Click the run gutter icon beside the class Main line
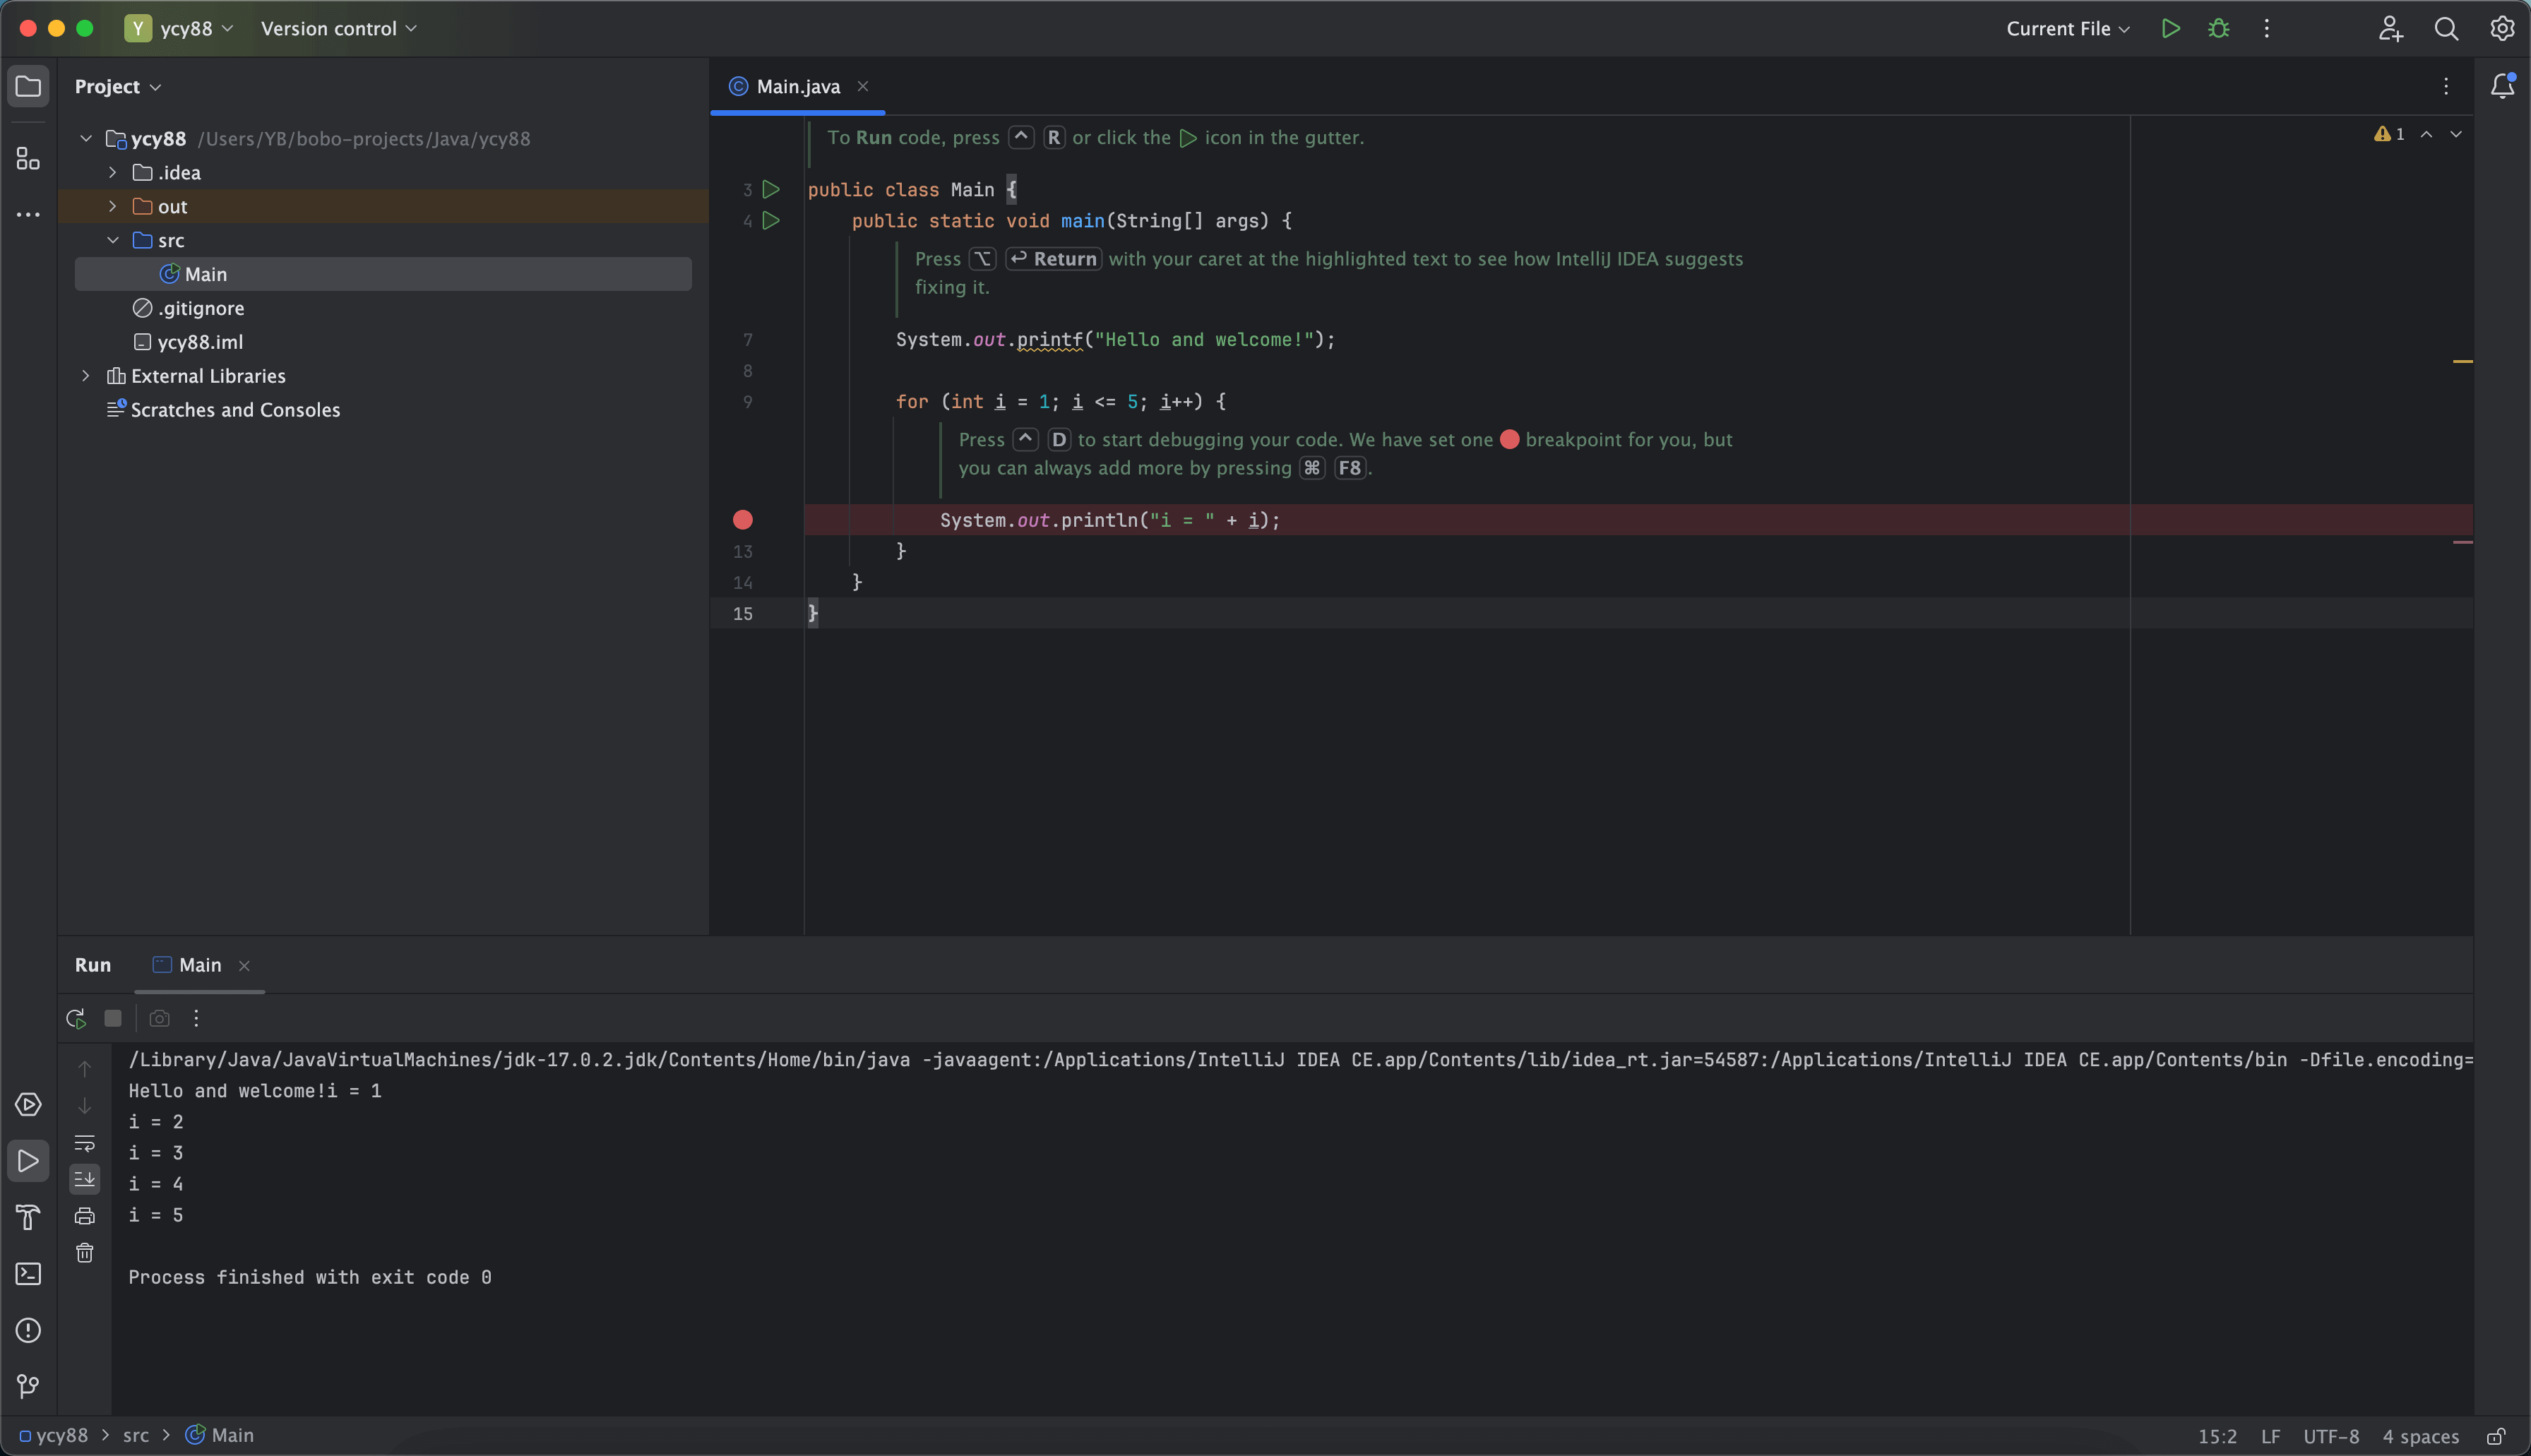 (x=771, y=189)
